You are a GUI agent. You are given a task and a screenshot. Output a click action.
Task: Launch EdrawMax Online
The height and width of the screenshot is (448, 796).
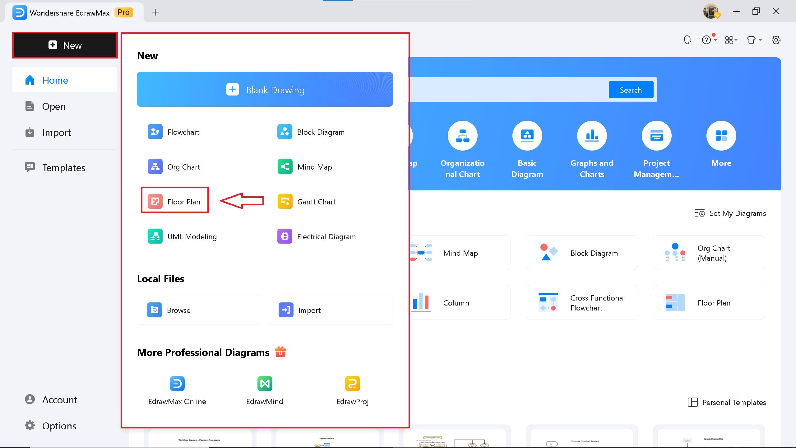pyautogui.click(x=177, y=391)
